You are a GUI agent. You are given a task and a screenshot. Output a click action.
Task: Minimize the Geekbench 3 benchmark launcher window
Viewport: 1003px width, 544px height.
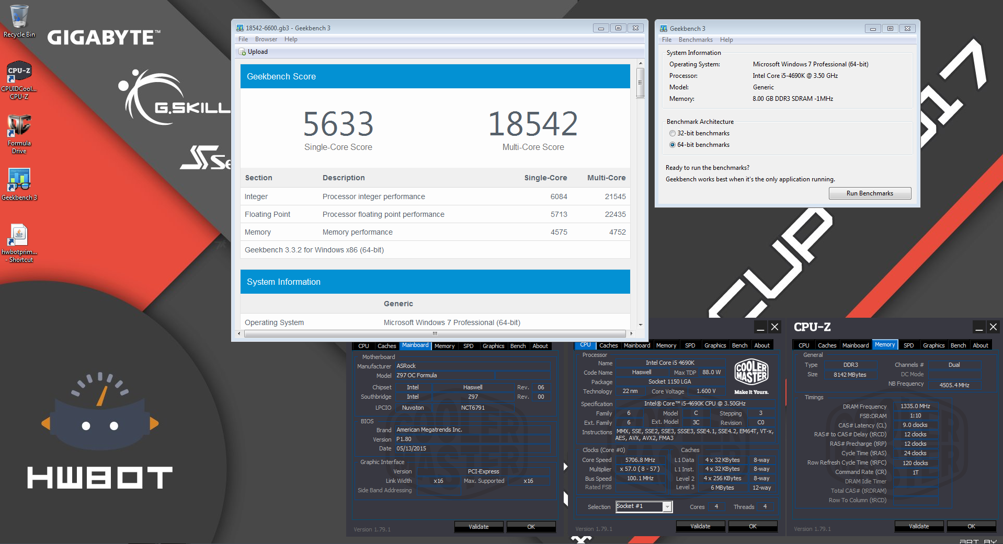tap(872, 29)
